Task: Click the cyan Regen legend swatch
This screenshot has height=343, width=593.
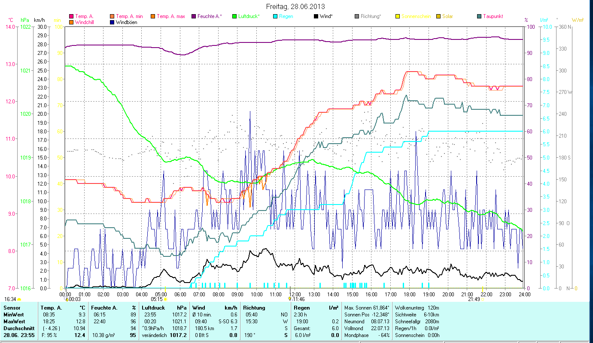Action: (275, 17)
